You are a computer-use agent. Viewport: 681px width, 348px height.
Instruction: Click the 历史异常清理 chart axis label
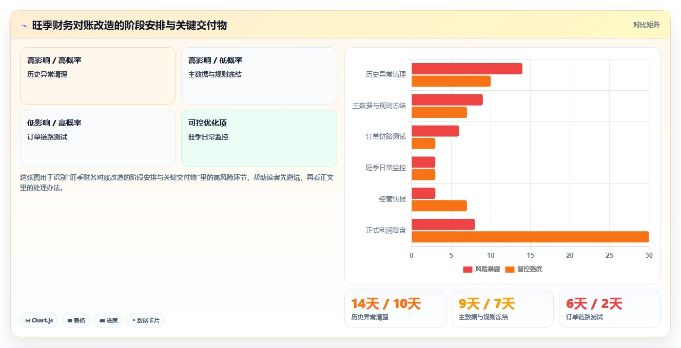tap(386, 75)
